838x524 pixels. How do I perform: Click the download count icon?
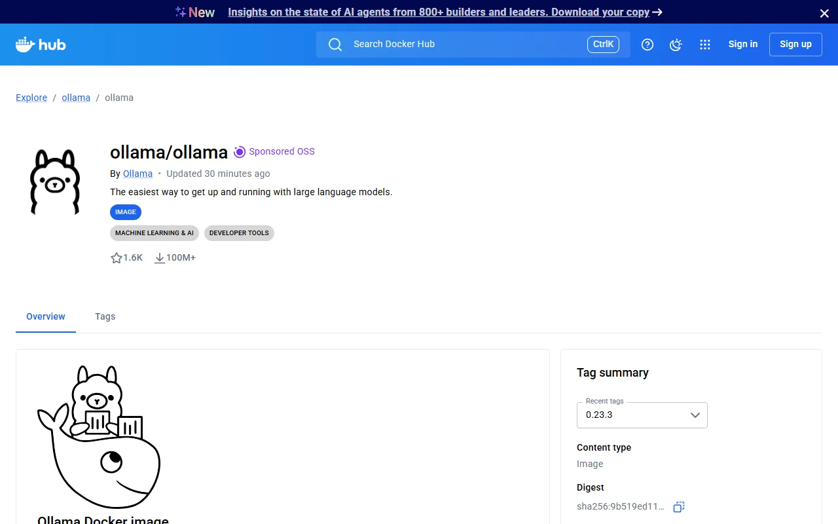(160, 258)
